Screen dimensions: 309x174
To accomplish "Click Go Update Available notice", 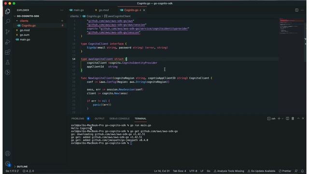I will coord(261,171).
